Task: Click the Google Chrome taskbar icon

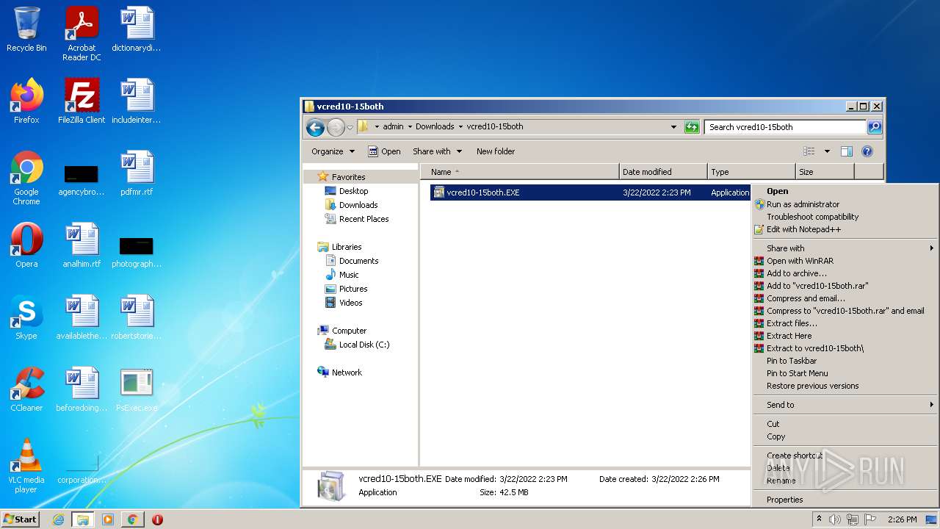Action: point(132,519)
